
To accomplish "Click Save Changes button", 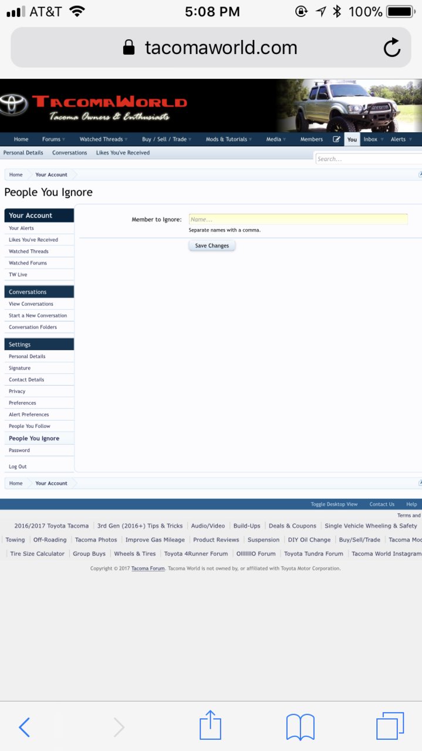I will [212, 246].
